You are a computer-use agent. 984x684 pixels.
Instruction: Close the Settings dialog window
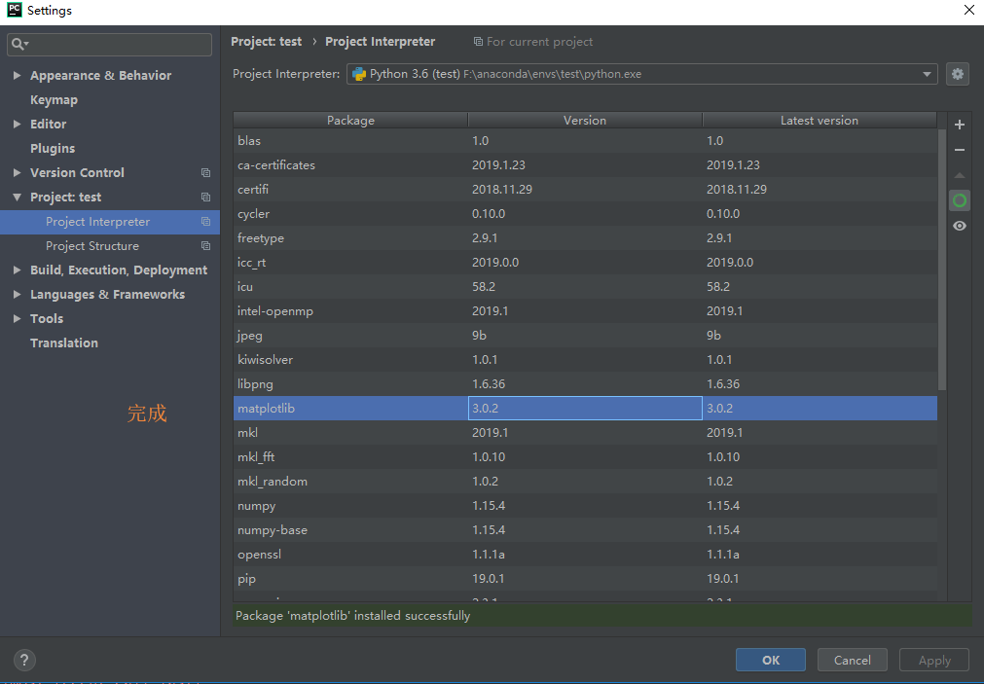[969, 10]
